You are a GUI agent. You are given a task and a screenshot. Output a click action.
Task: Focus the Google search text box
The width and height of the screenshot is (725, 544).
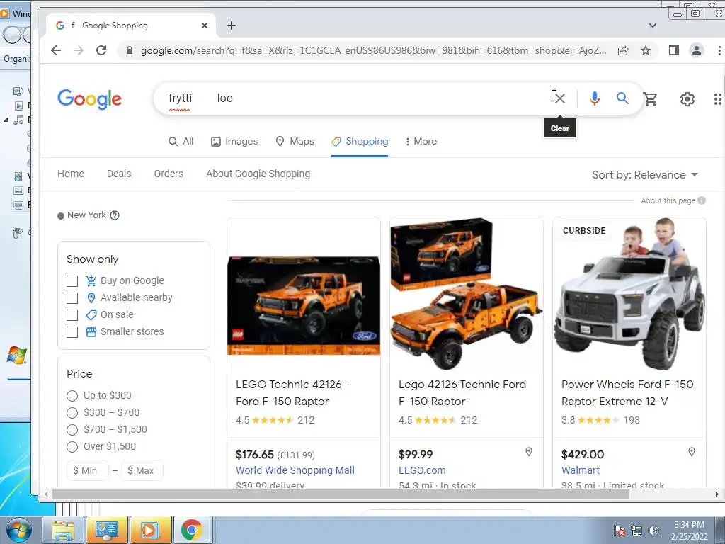pos(356,98)
